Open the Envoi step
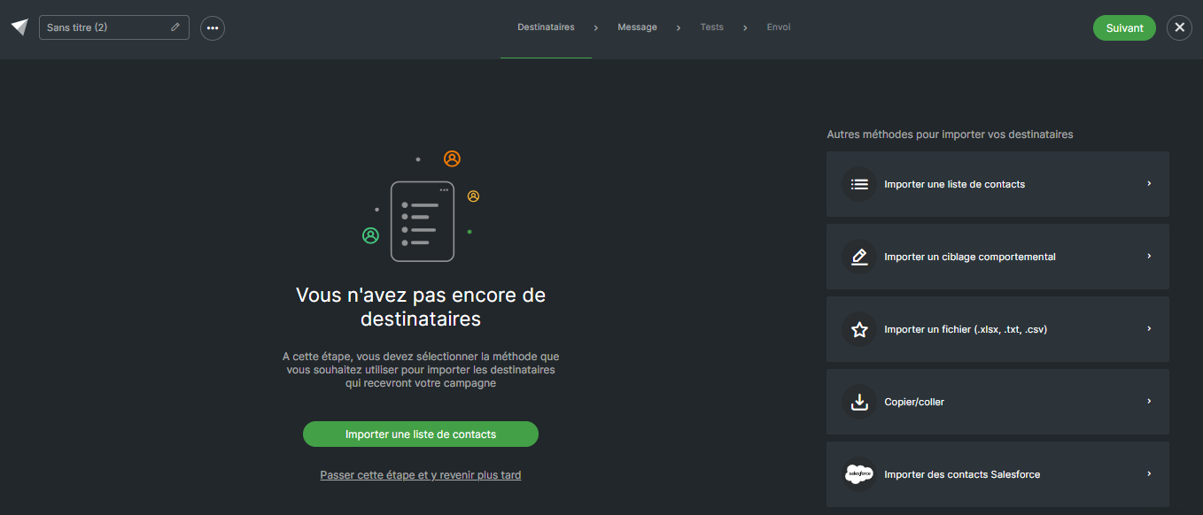The height and width of the screenshot is (515, 1203). click(x=778, y=27)
